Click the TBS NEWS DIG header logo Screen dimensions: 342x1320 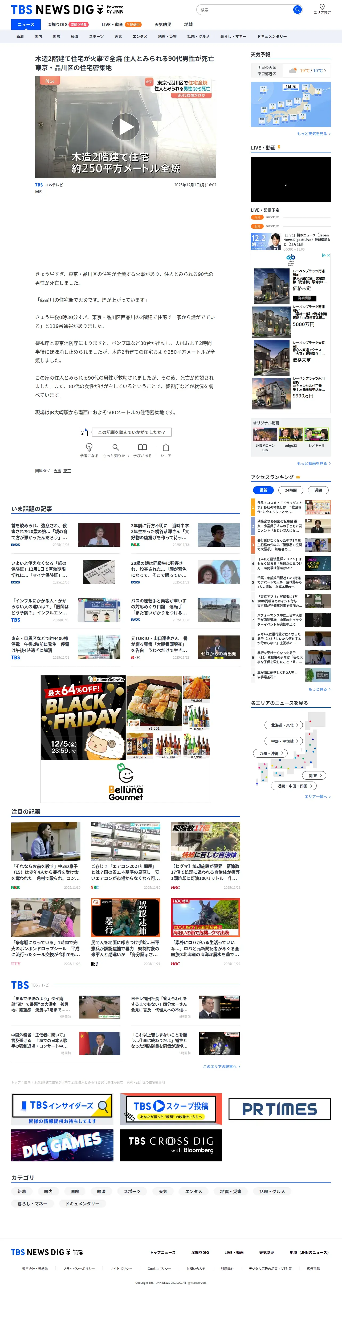coord(67,10)
